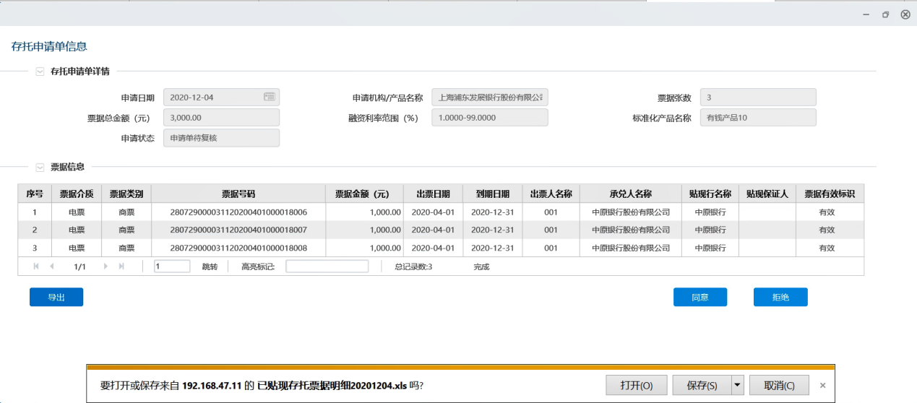The image size is (917, 403).
Task: Cancel the download with 取消(C)
Action: point(778,385)
